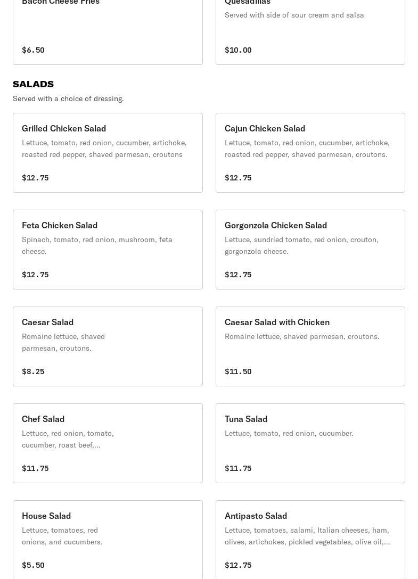Screen dimensions: 418x579
Task: Click the $8.25 Caesar Salad price
Action: [33, 371]
